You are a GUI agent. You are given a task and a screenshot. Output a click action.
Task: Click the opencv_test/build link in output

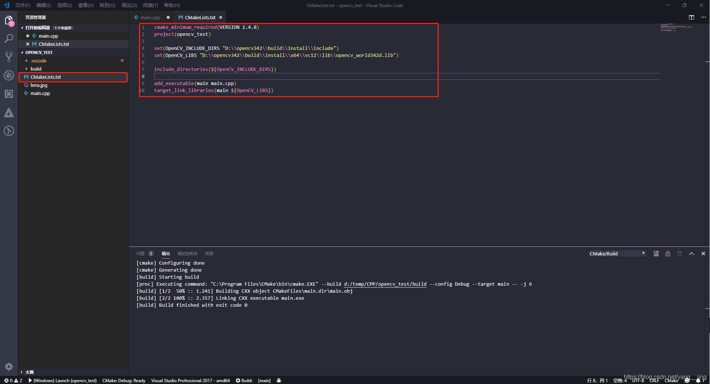pyautogui.click(x=385, y=284)
